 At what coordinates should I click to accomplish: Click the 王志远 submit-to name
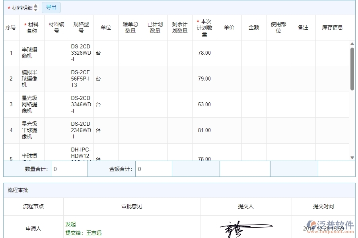click(94, 233)
